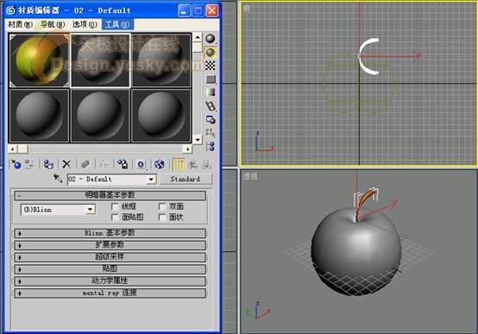Click Select by Material icon
Screen dimensions: 478x334
pyautogui.click(x=211, y=133)
